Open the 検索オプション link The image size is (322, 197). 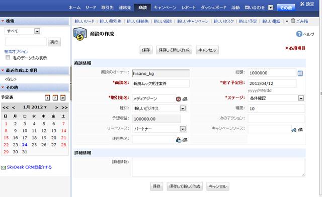pos(17,51)
